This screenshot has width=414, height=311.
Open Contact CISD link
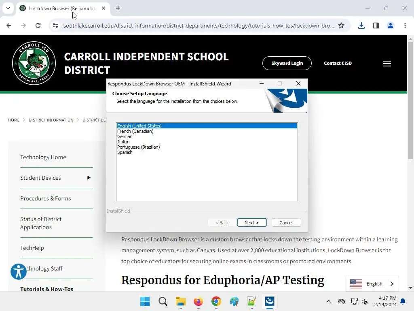point(338,63)
